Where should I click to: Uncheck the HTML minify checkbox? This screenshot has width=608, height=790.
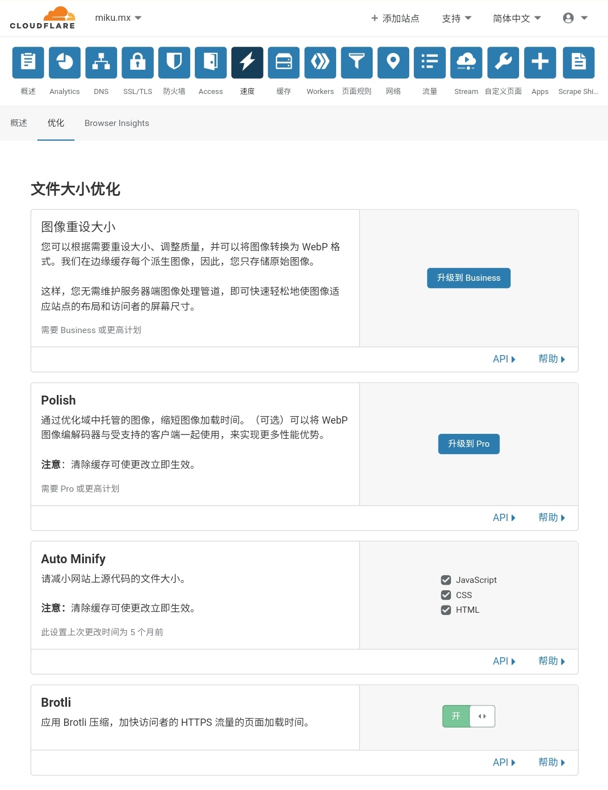pyautogui.click(x=446, y=610)
